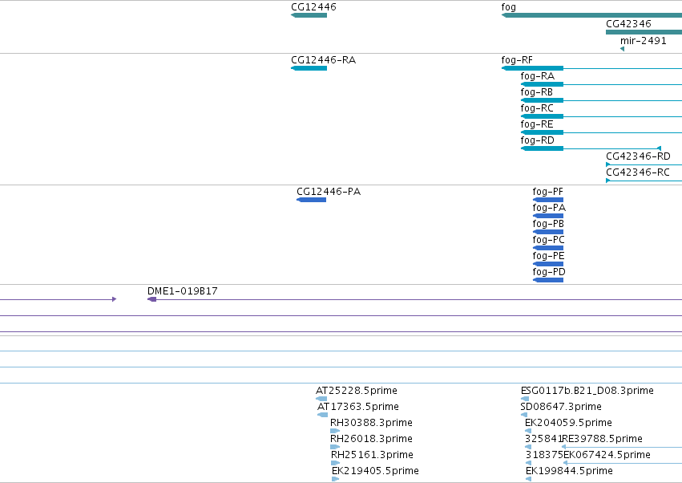This screenshot has height=483, width=682.
Task: Select the fog-PF blue protein bar
Action: tap(548, 200)
